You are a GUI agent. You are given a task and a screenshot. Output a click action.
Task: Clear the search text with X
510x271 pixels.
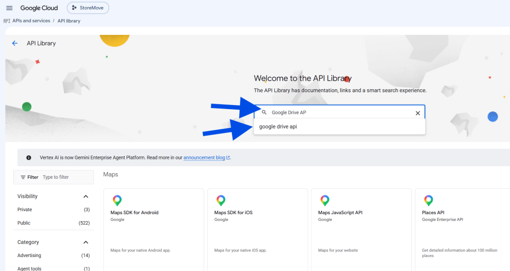pyautogui.click(x=418, y=113)
